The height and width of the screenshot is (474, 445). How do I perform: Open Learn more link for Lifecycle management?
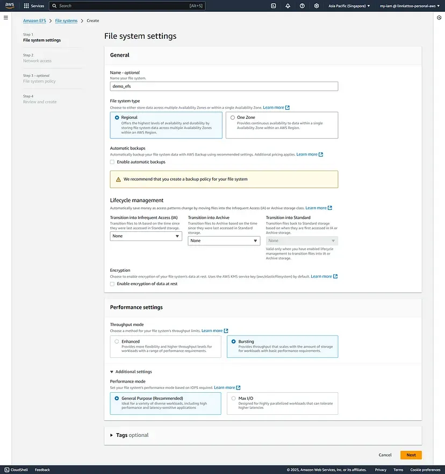[316, 208]
